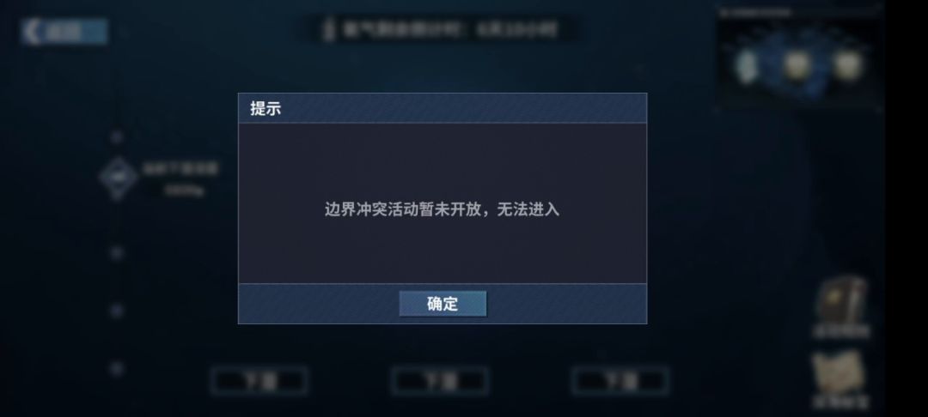Open the book icon on the right side
928x417 pixels.
(x=841, y=306)
